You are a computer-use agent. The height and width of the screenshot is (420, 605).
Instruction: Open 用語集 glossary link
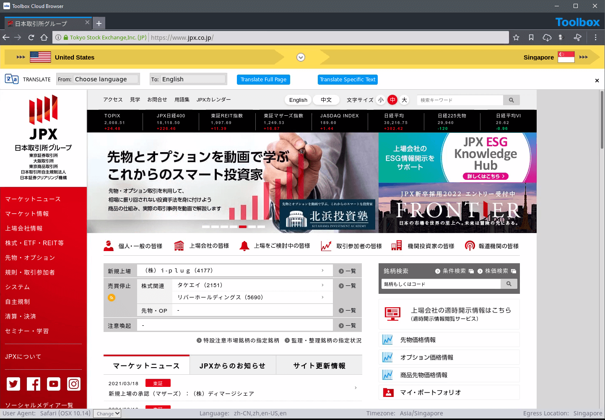182,99
